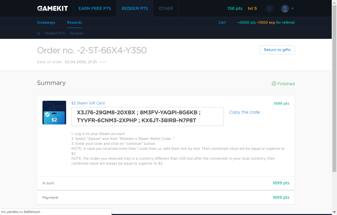Screen dimensions: 337x215
Task: Open the OTHER menu
Action: (166, 8)
